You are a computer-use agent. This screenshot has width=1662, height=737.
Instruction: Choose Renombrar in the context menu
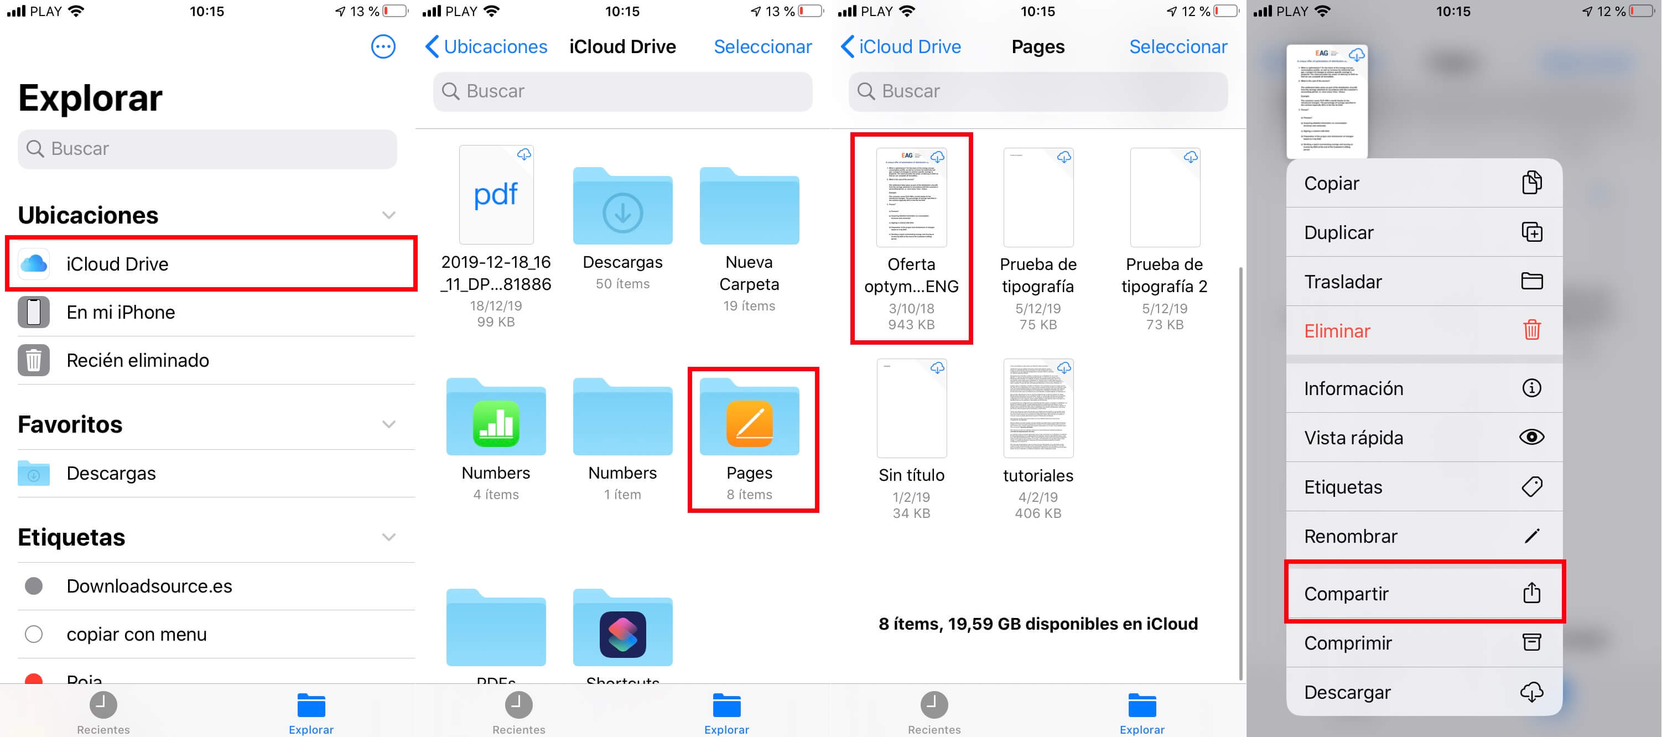point(1424,536)
